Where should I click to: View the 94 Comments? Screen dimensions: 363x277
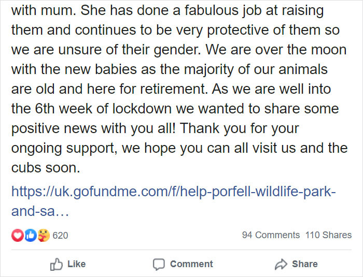click(271, 235)
